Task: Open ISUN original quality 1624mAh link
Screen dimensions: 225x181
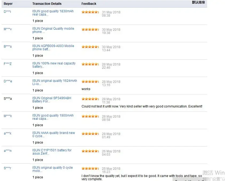Action: pos(55,82)
